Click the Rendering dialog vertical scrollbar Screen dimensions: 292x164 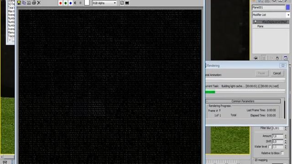285,109
